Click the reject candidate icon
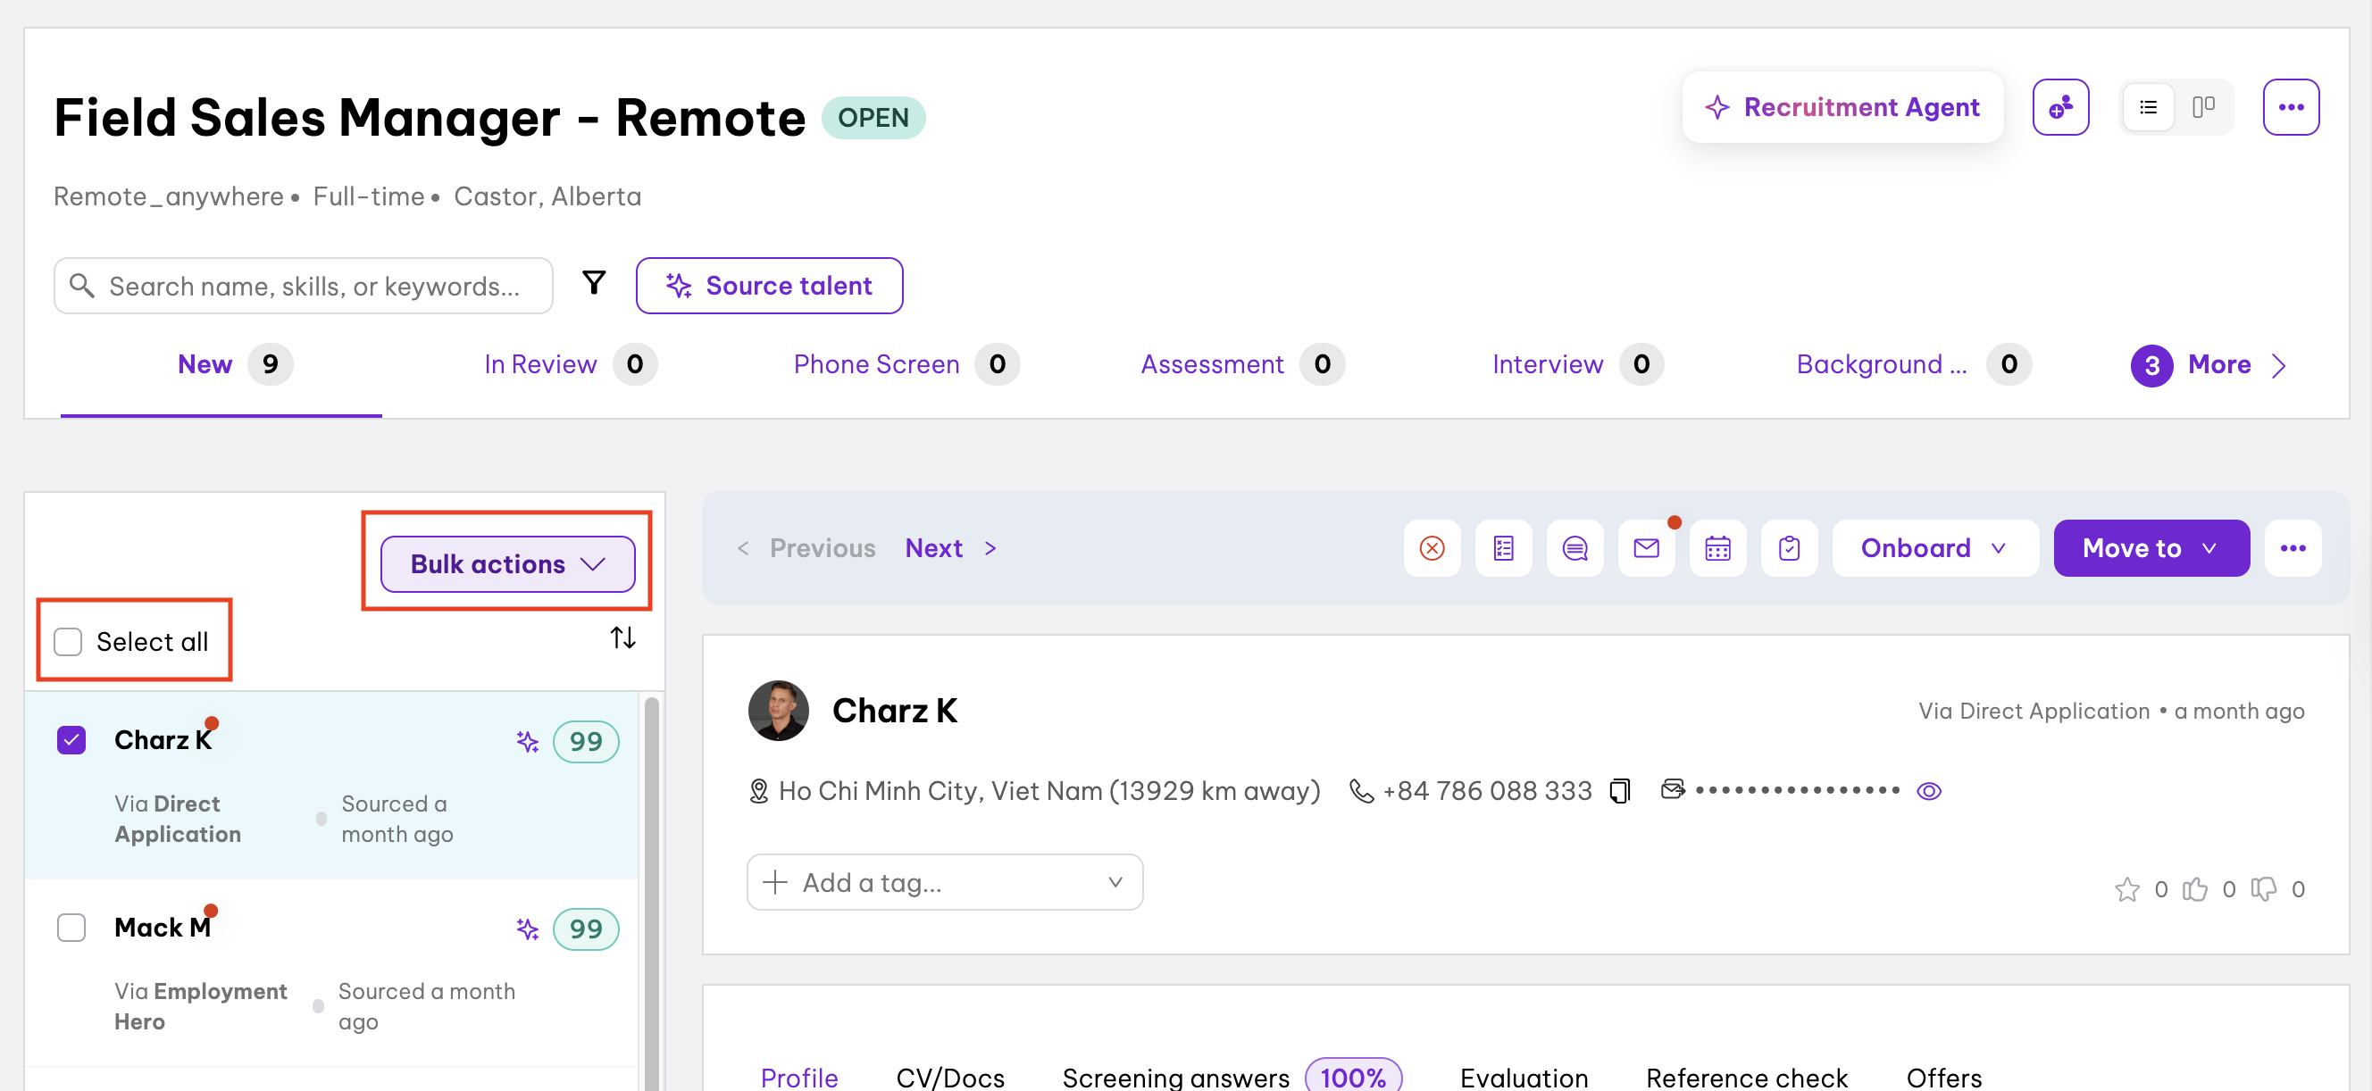 [x=1432, y=549]
